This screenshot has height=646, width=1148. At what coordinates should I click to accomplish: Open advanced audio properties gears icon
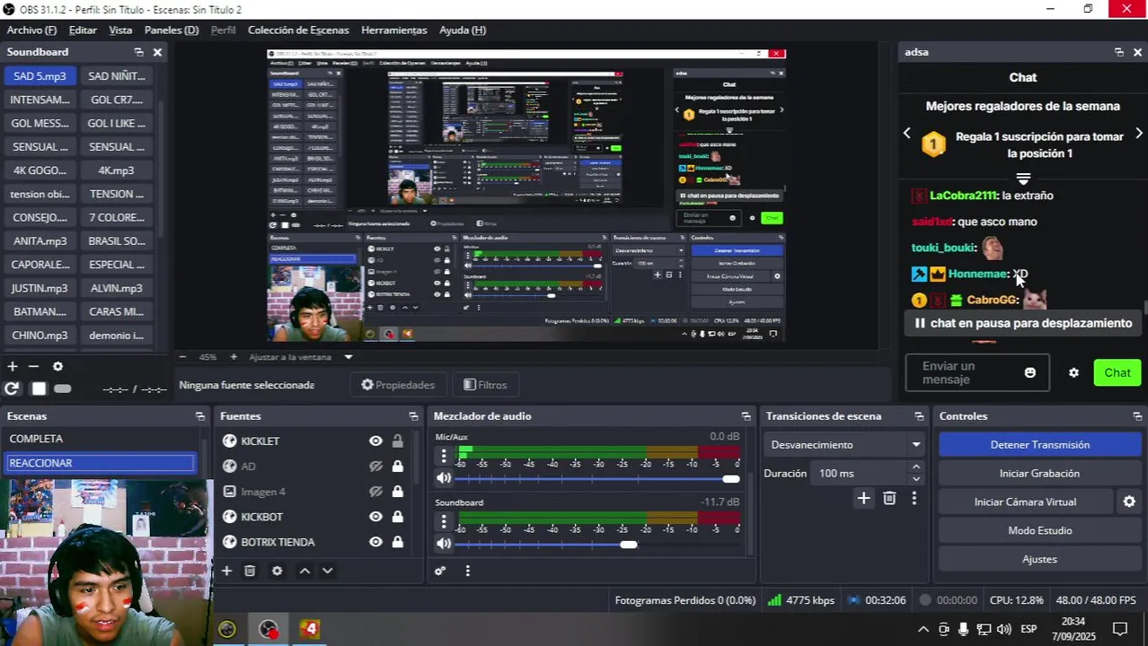pyautogui.click(x=440, y=571)
